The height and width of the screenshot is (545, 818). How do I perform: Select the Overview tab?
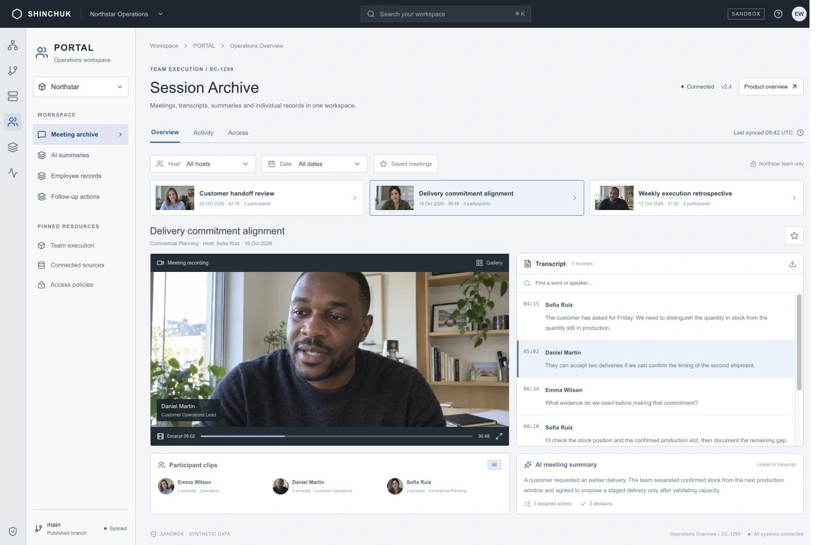[165, 132]
